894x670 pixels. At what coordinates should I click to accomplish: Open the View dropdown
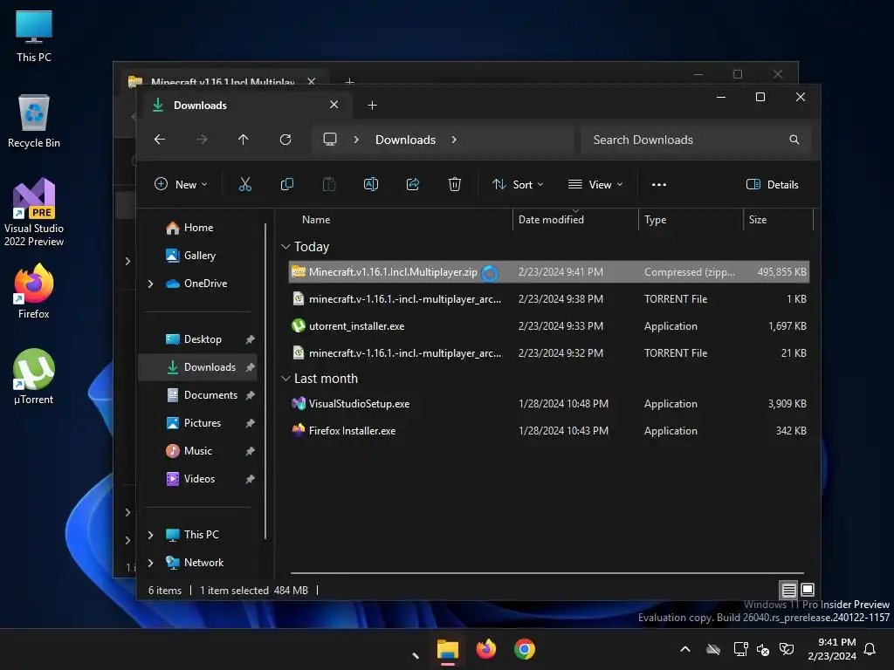[595, 185]
